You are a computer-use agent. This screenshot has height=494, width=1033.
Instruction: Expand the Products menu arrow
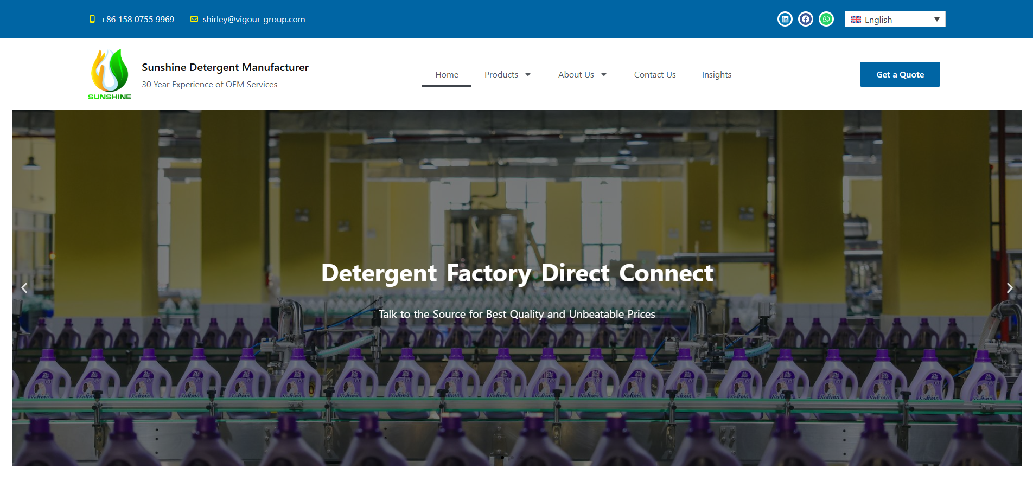pos(528,75)
